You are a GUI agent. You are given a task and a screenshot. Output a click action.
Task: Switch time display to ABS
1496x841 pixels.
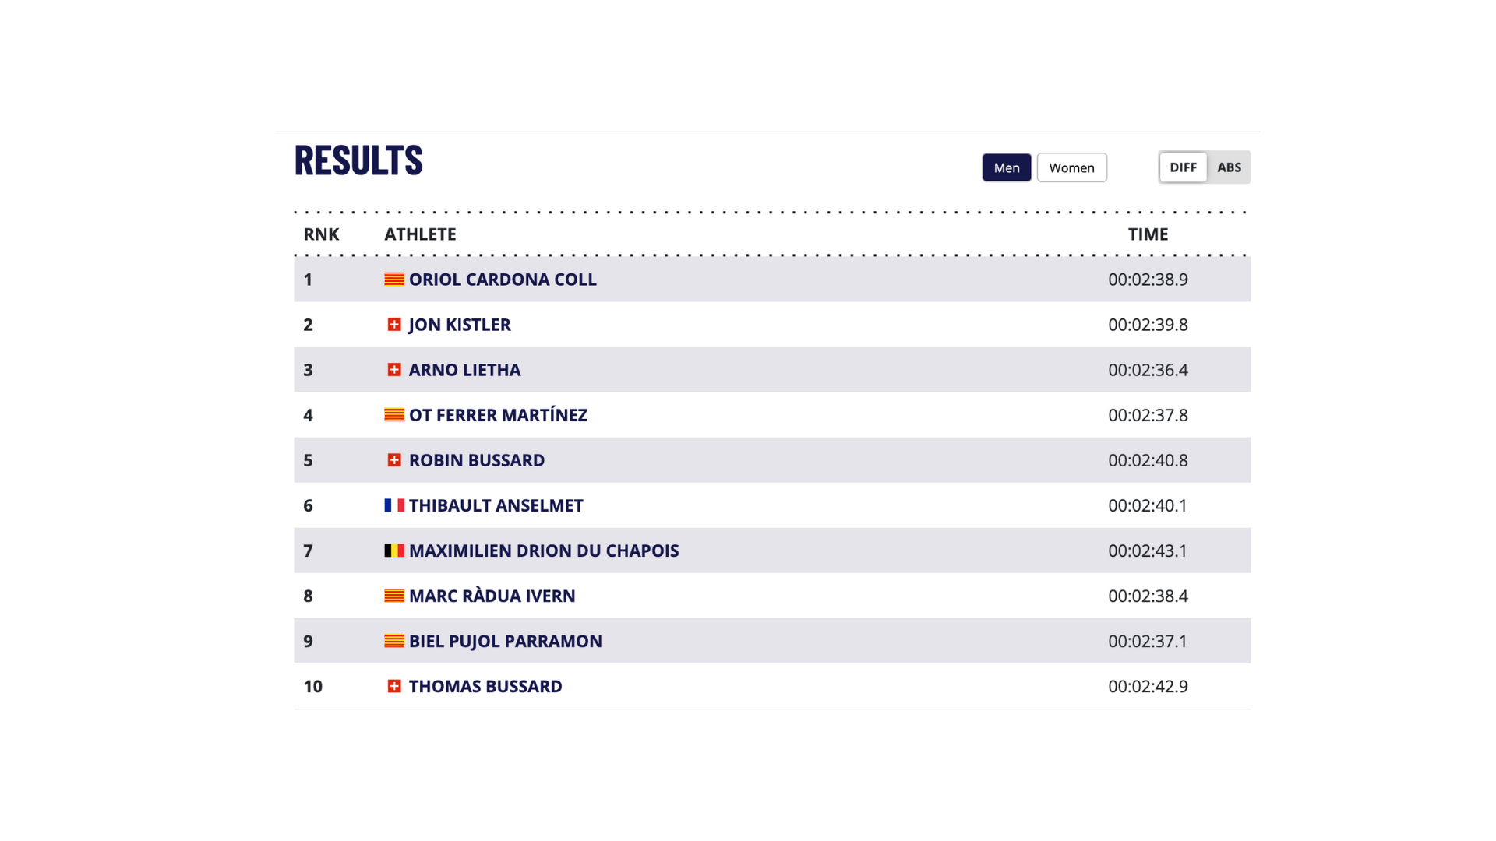pos(1229,167)
